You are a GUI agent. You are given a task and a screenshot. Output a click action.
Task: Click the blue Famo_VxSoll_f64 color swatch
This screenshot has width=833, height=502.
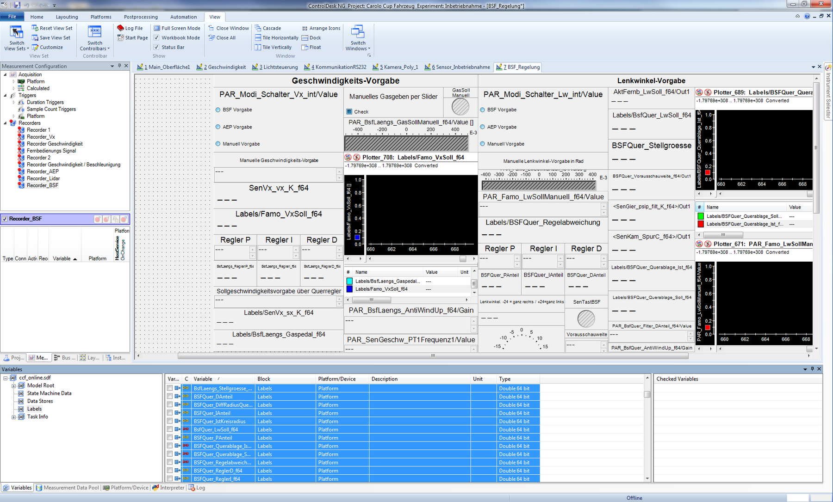click(x=349, y=289)
